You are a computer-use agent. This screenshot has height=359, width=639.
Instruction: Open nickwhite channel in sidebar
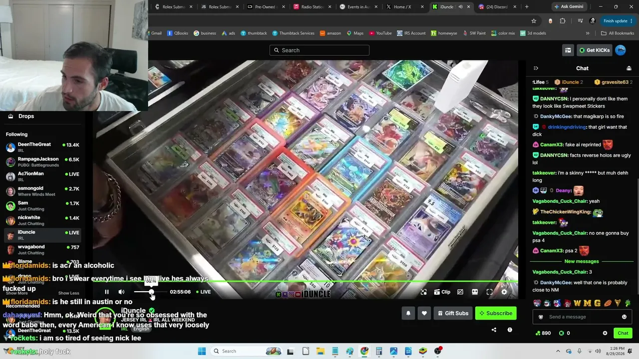(x=43, y=220)
